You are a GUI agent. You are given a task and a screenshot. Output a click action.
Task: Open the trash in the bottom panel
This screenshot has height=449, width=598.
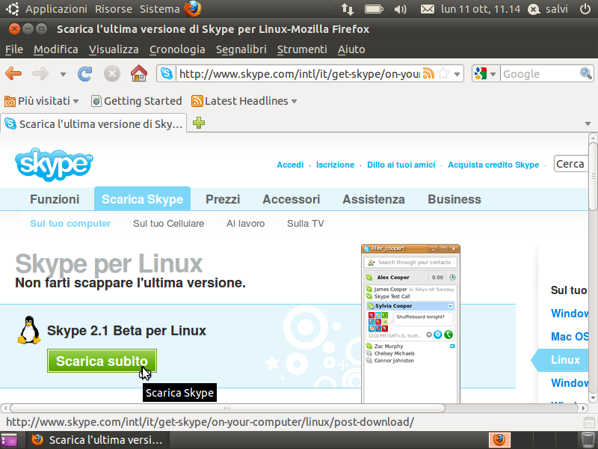coord(588,440)
